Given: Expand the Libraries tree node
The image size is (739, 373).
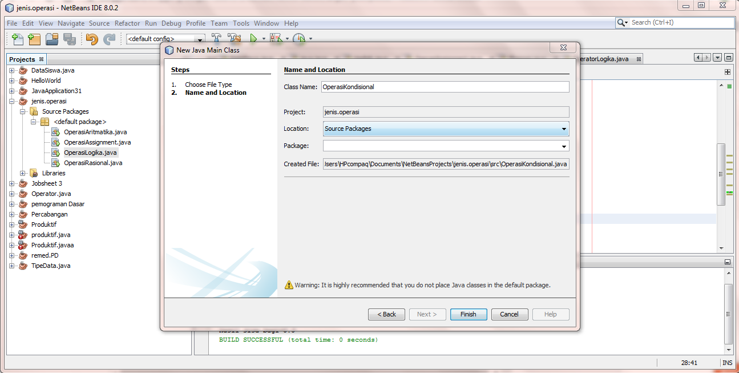Looking at the screenshot, I should [x=23, y=173].
